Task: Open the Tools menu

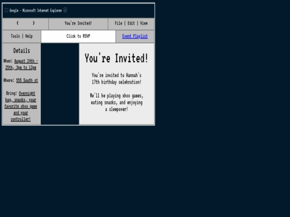Action: click(16, 36)
